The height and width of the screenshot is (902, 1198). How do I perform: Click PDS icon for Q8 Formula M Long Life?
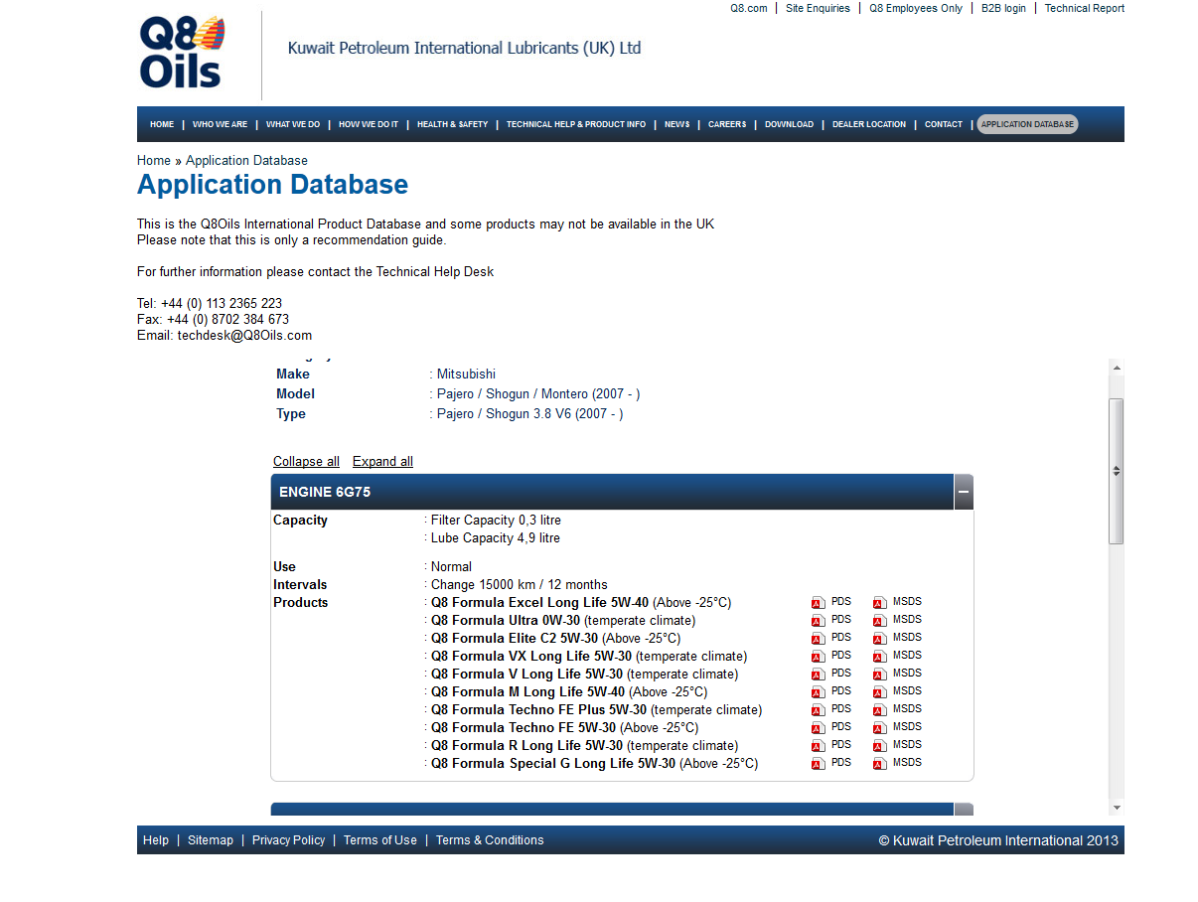click(819, 691)
